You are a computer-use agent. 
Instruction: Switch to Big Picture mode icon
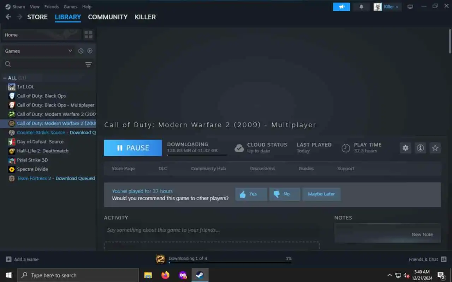pos(410,7)
